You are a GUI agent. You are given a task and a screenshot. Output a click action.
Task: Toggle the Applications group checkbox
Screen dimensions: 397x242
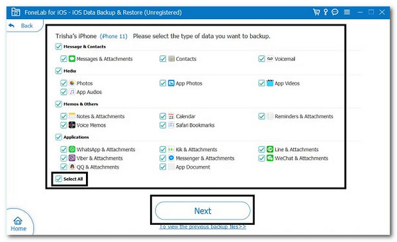tap(58, 137)
